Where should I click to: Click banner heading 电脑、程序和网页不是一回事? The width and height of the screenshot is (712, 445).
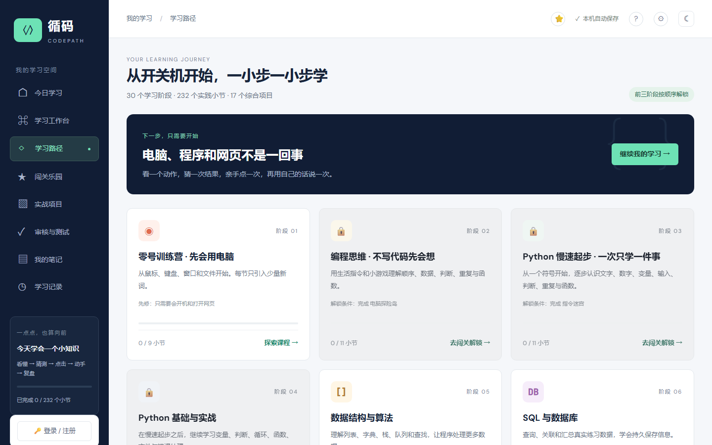coord(222,155)
